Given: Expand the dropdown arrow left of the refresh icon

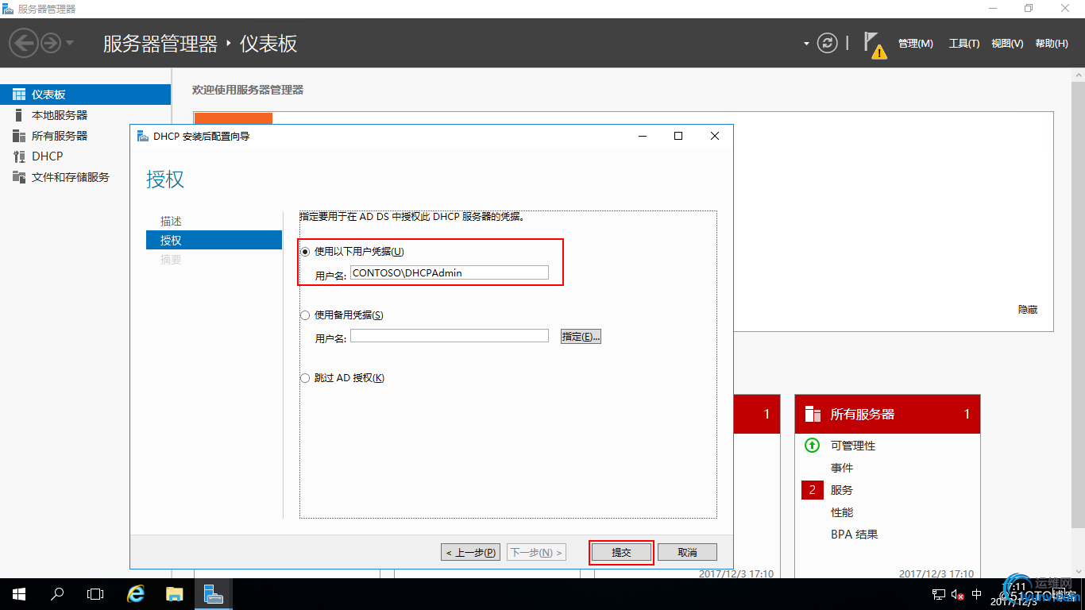Looking at the screenshot, I should click(806, 44).
